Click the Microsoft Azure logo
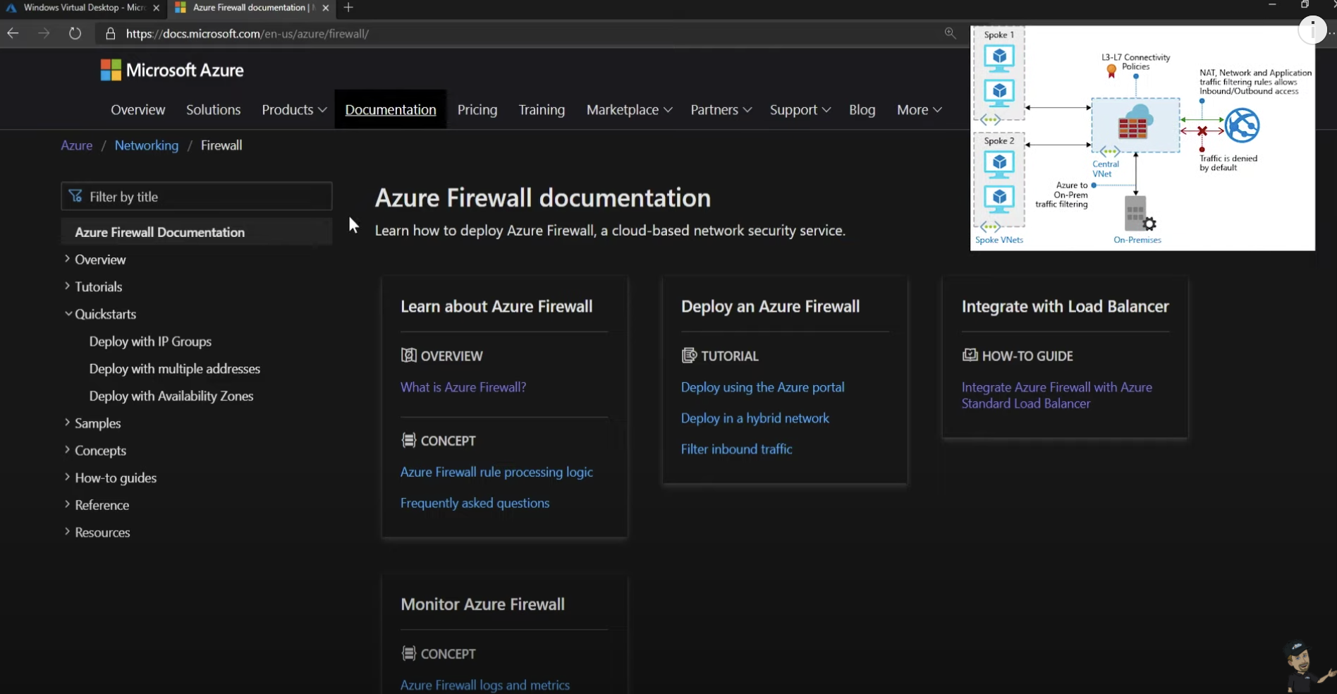 pos(172,70)
